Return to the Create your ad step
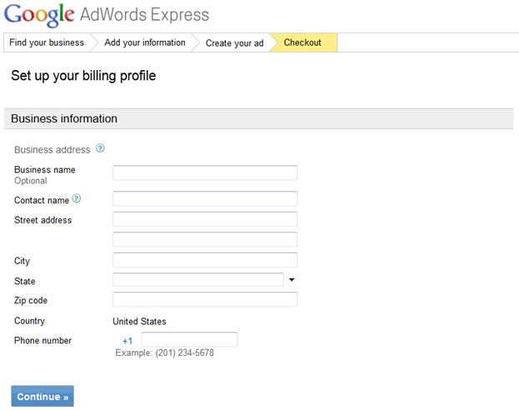 (x=234, y=43)
